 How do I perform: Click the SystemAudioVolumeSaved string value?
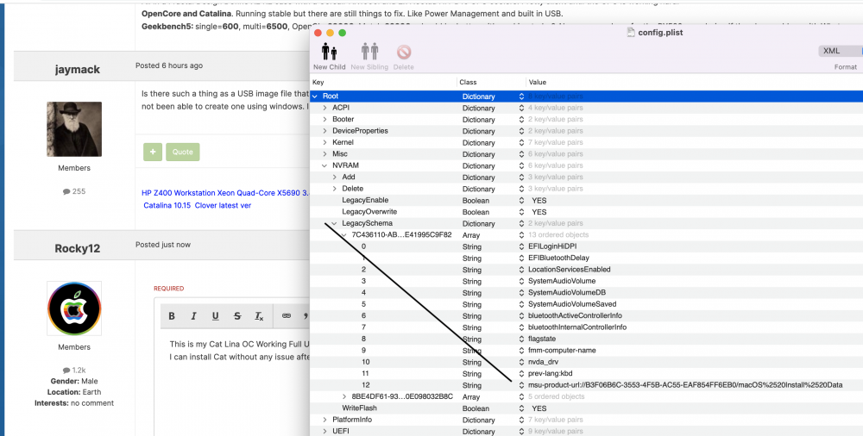(x=572, y=304)
